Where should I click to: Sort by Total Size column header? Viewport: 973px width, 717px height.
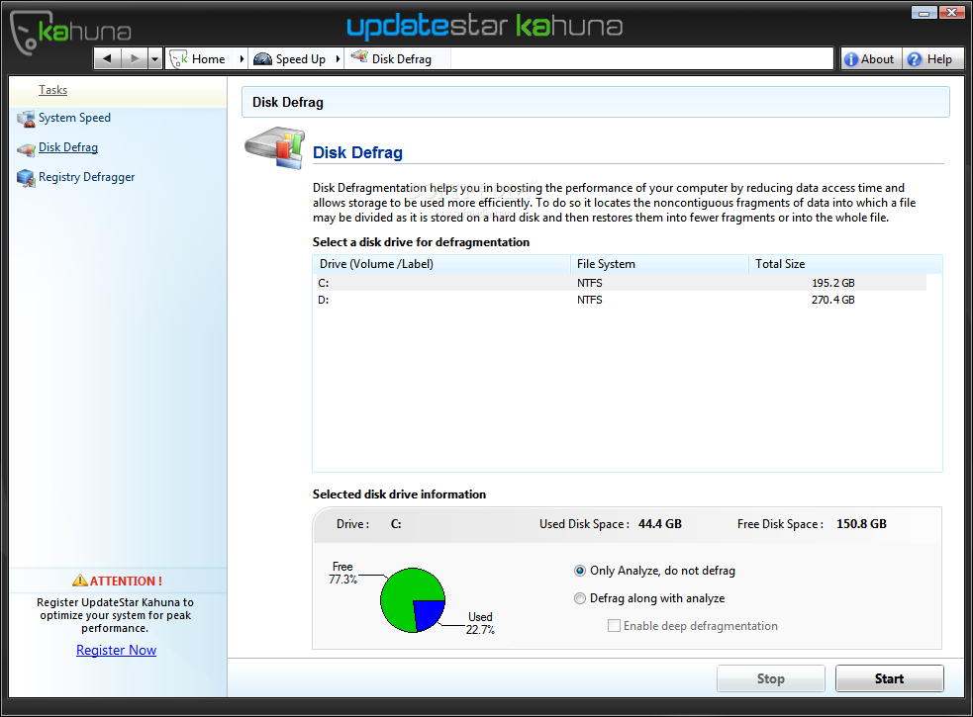click(x=845, y=264)
